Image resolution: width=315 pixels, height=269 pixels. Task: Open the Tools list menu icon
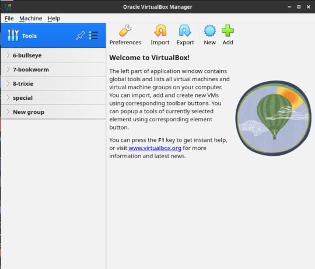click(93, 36)
